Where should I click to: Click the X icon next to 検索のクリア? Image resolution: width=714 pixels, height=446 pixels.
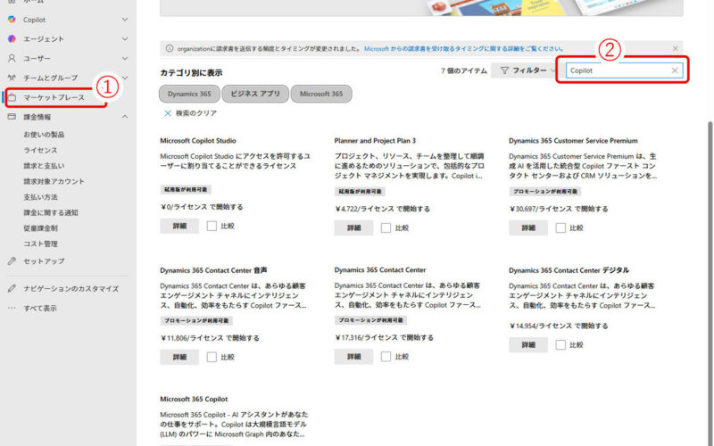click(168, 113)
